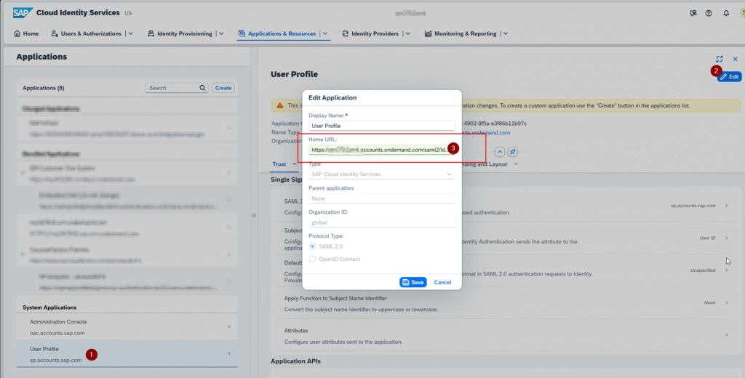Select User Profile system application
This screenshot has height=378, width=745.
(x=127, y=353)
